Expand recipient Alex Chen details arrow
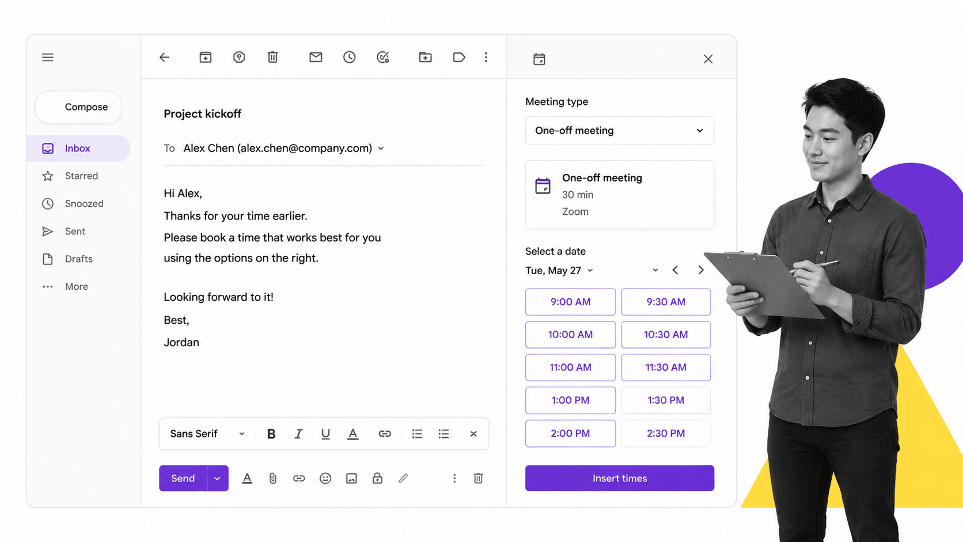The image size is (963, 542). pos(381,149)
